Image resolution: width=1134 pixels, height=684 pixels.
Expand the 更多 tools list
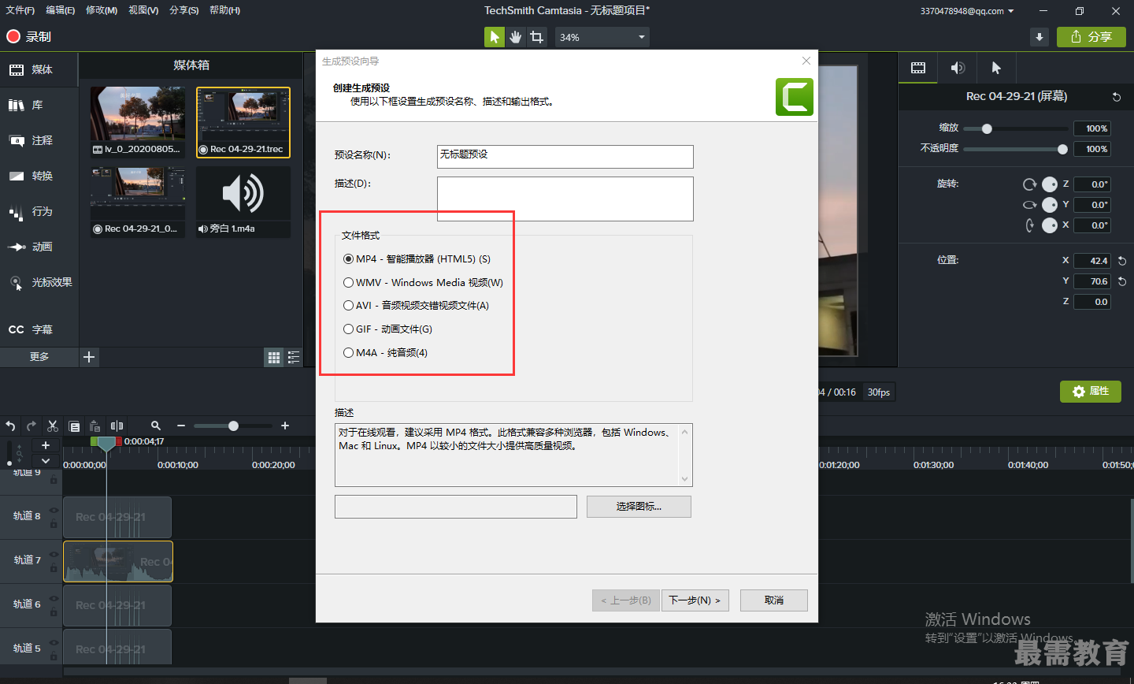[39, 357]
